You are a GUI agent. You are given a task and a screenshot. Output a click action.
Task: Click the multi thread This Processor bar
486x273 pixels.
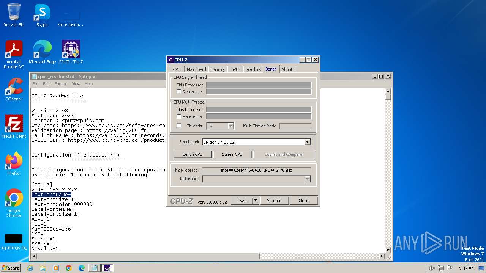coord(259,110)
